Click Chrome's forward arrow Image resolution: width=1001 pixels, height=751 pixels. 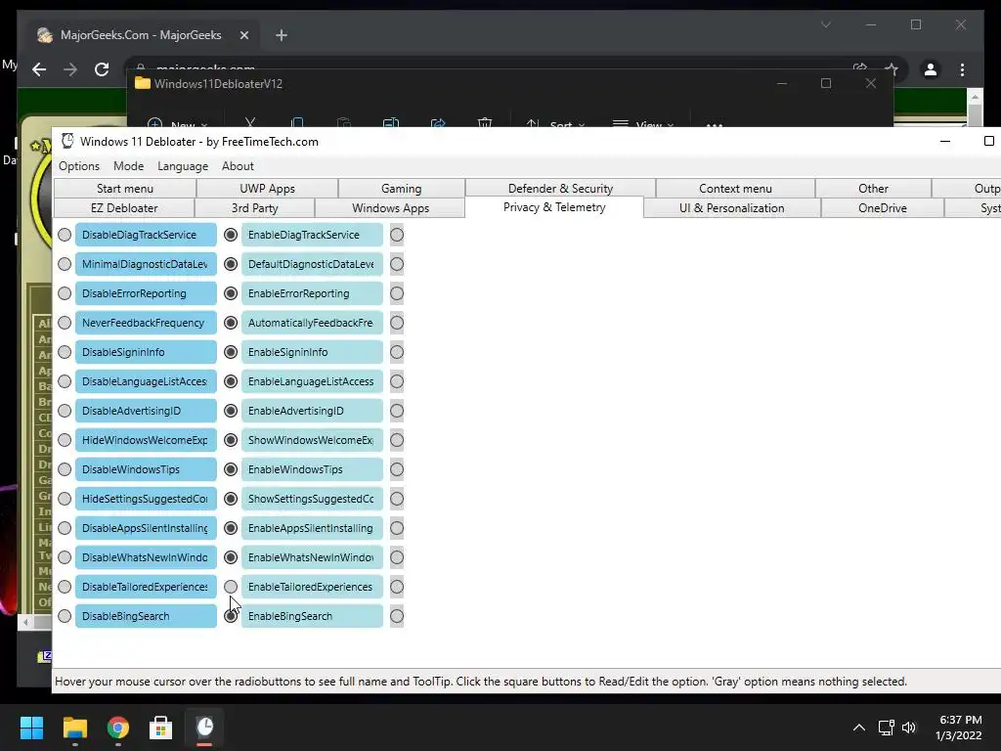click(70, 69)
